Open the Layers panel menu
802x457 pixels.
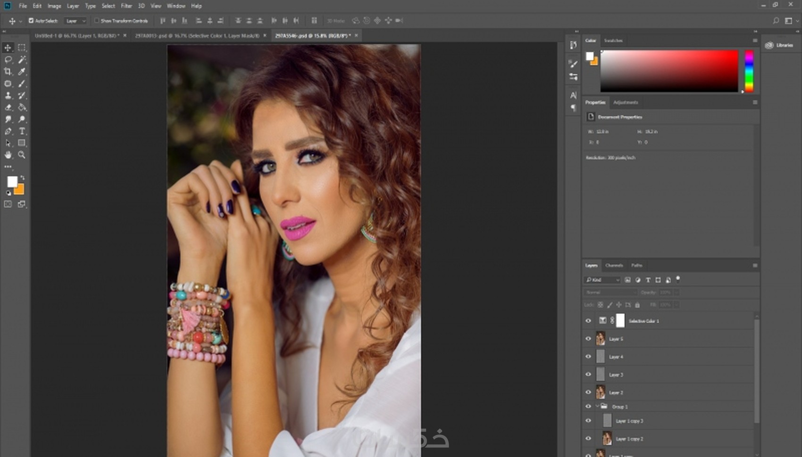click(x=755, y=266)
